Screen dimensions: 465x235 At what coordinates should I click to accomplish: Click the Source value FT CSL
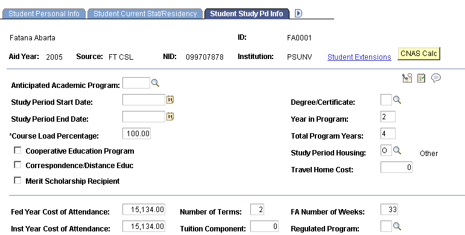(121, 57)
